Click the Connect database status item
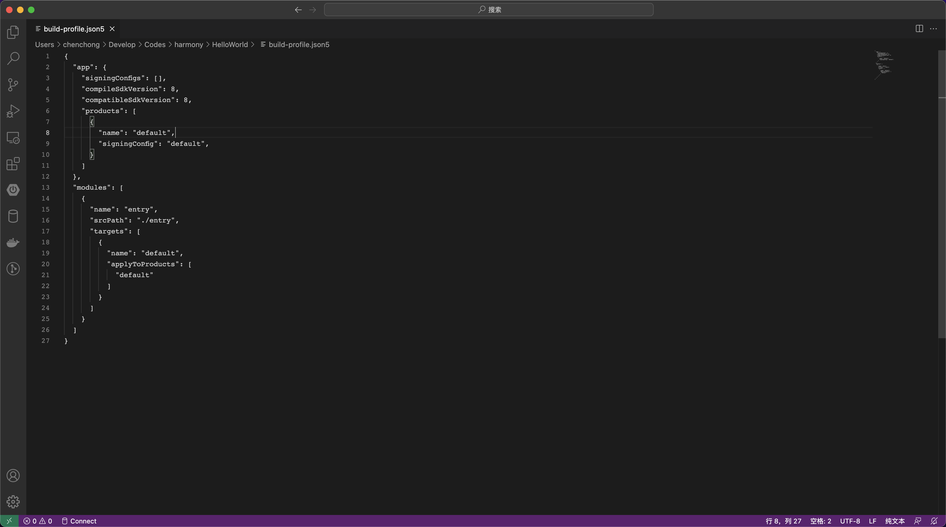This screenshot has width=946, height=527. click(79, 521)
